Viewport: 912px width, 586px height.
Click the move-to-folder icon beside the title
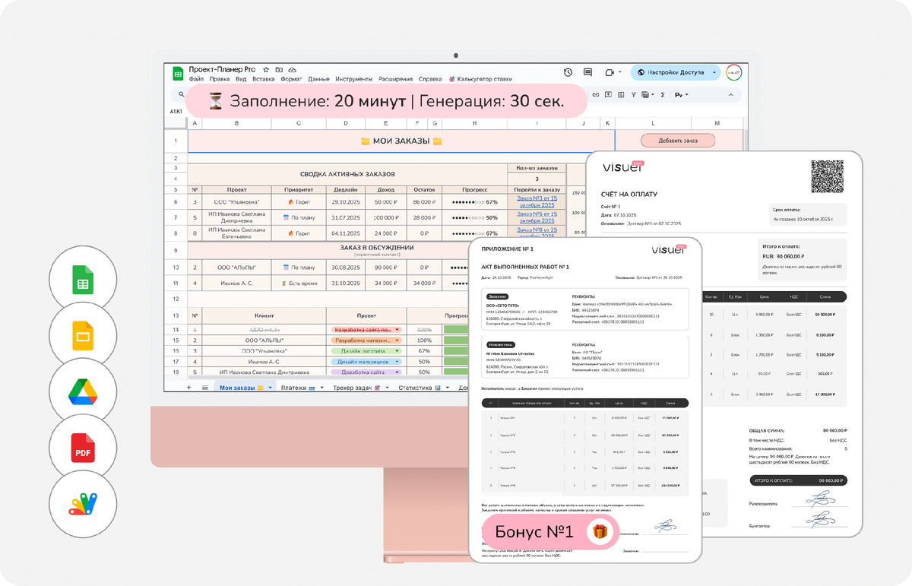click(x=279, y=69)
